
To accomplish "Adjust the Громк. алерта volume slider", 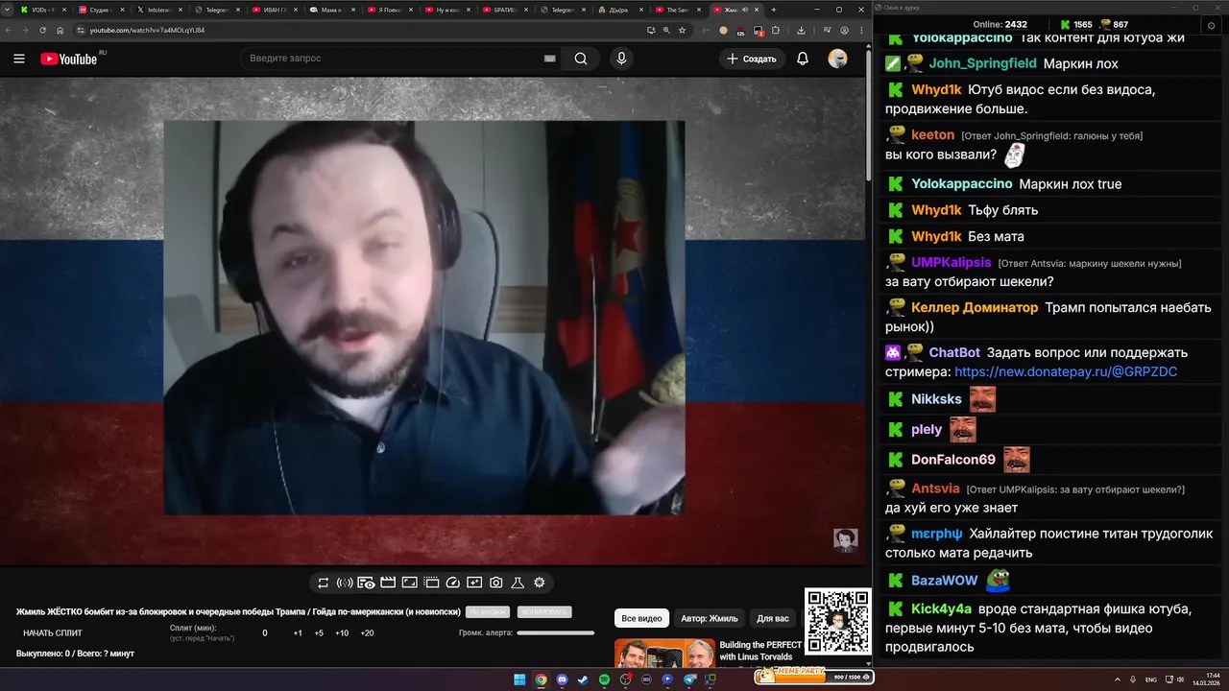I will (x=555, y=633).
